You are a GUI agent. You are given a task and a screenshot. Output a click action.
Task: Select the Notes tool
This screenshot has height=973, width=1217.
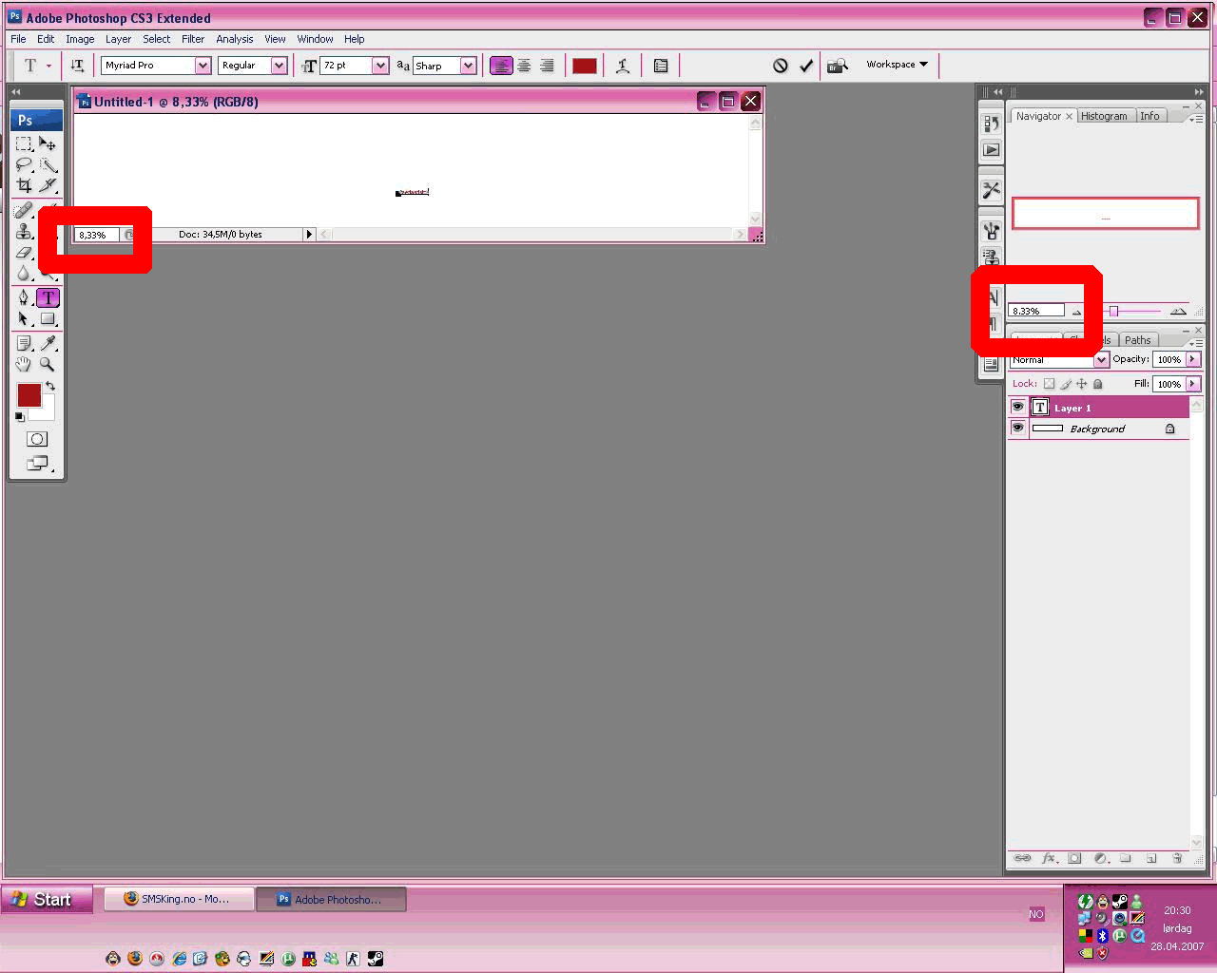click(x=24, y=343)
